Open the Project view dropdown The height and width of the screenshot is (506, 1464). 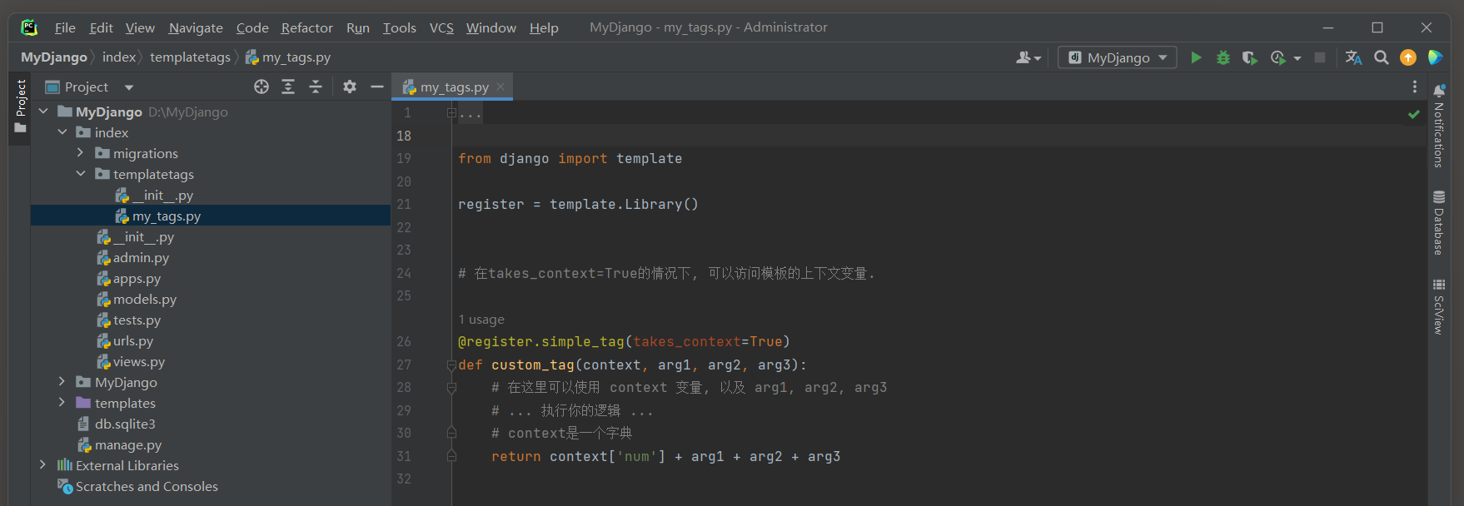[128, 87]
